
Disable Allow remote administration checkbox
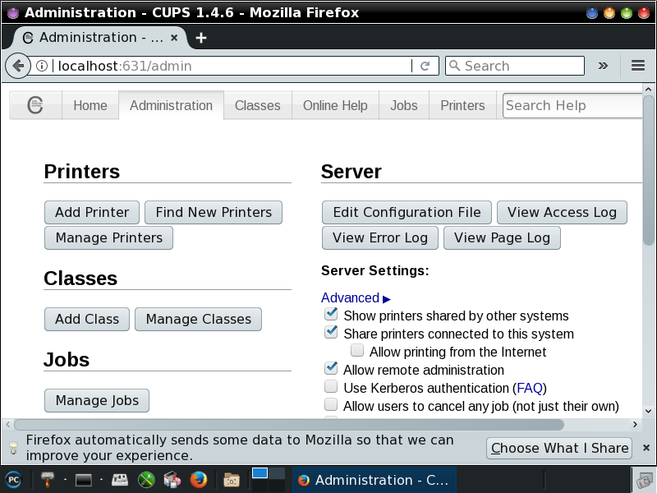coord(331,369)
